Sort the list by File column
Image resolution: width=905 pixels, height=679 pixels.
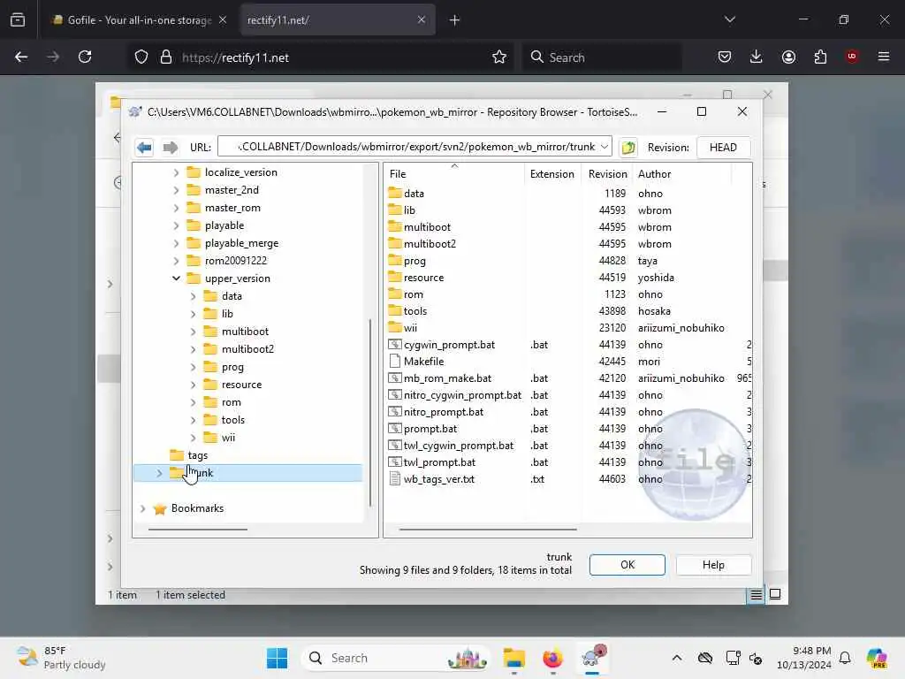pyautogui.click(x=454, y=174)
